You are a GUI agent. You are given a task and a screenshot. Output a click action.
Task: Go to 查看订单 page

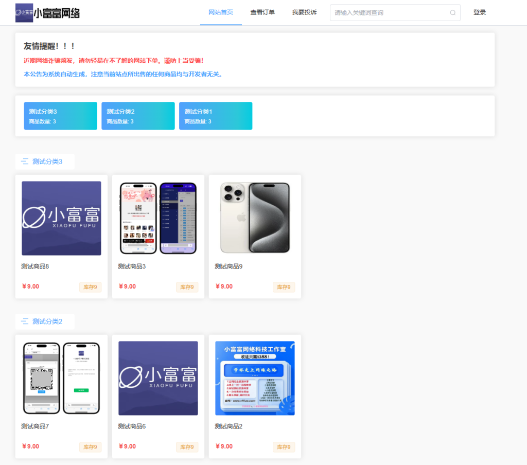(x=262, y=12)
